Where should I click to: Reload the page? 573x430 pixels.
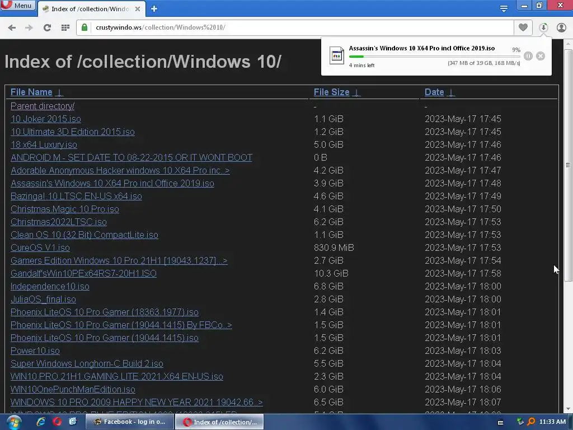click(x=47, y=27)
